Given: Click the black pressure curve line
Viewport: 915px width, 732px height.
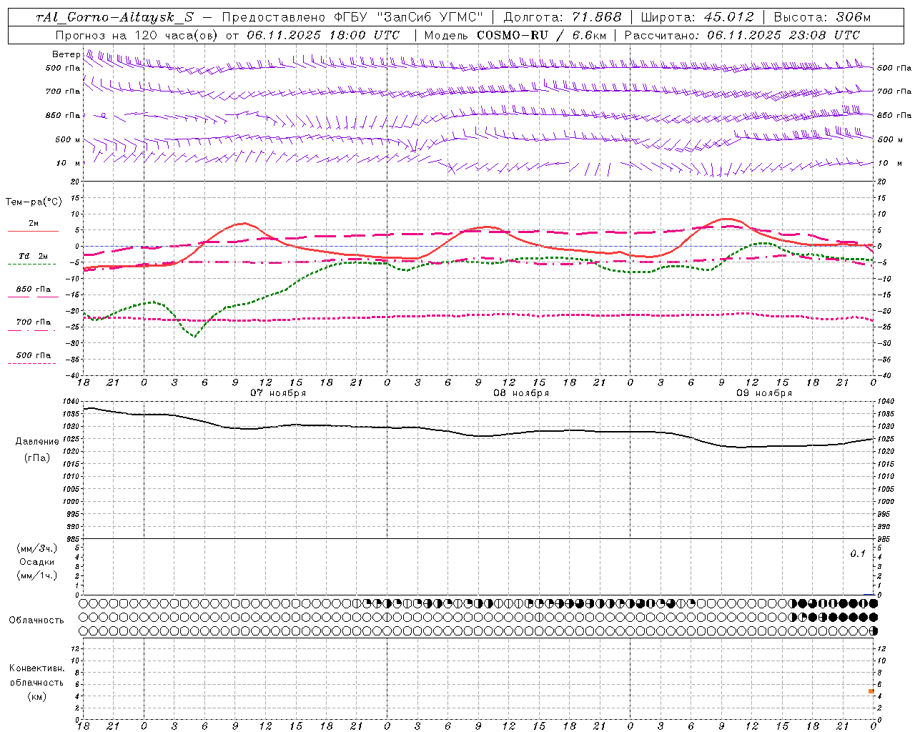Looking at the screenshot, I should pyautogui.click(x=478, y=435).
